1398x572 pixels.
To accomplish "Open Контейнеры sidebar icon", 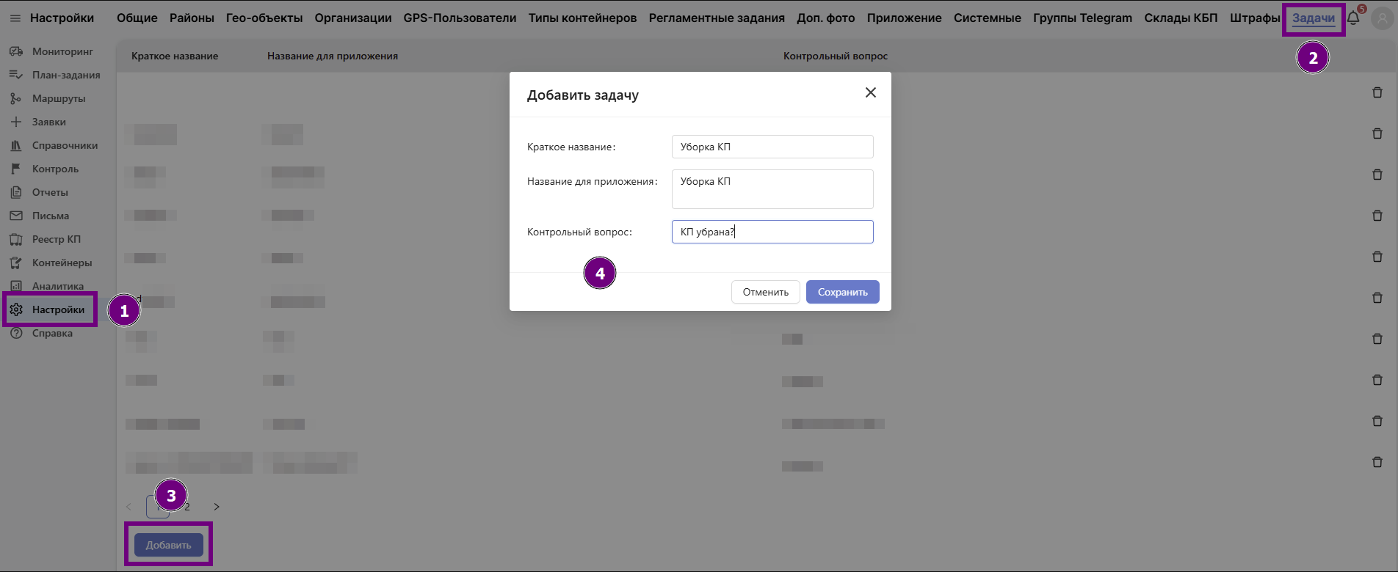I will pyautogui.click(x=16, y=263).
